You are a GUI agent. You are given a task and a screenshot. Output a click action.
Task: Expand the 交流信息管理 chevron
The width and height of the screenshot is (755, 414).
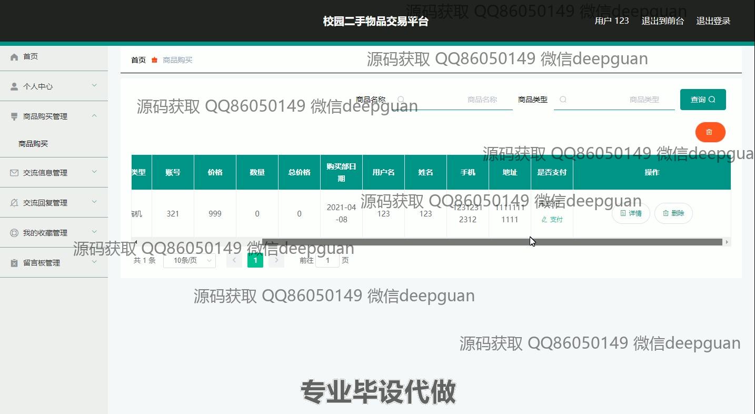click(94, 172)
